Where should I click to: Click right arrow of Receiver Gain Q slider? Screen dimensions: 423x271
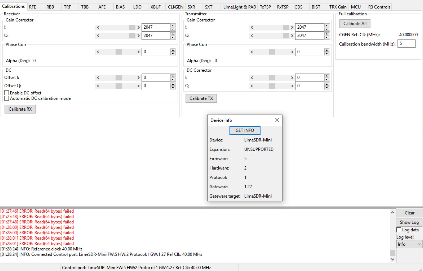(x=138, y=36)
